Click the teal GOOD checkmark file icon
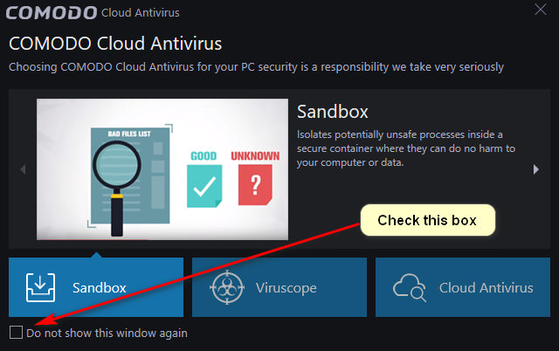This screenshot has width=559, height=351. [x=204, y=186]
